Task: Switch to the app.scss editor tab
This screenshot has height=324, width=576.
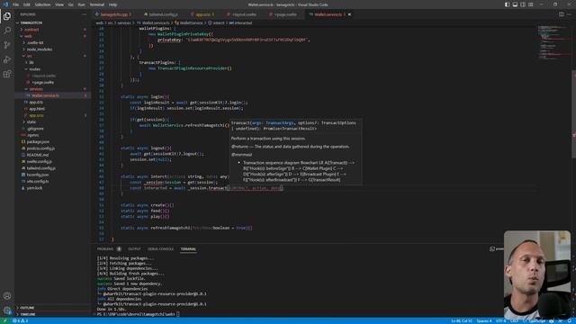Action: pos(203,14)
